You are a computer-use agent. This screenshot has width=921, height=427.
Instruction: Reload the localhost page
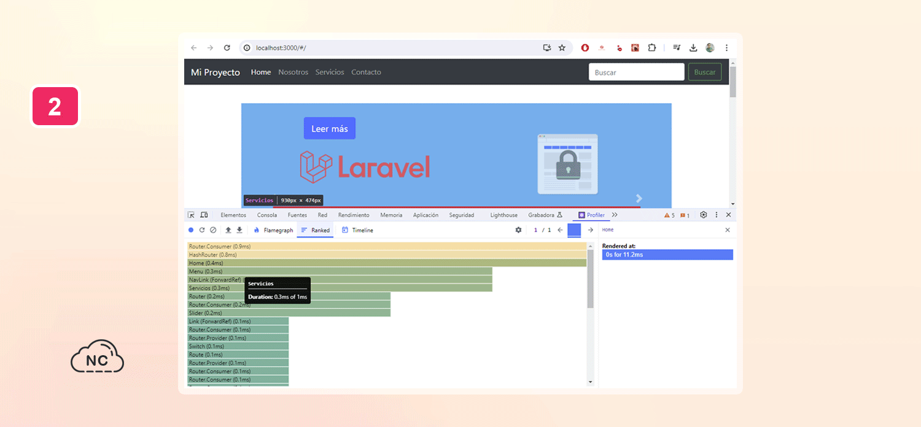[227, 48]
